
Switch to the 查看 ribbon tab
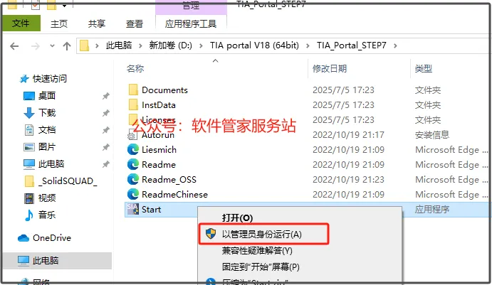(135, 23)
